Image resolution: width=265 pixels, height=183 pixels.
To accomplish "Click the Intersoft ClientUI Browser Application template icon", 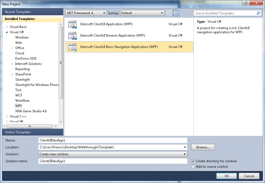I will click(72, 35).
